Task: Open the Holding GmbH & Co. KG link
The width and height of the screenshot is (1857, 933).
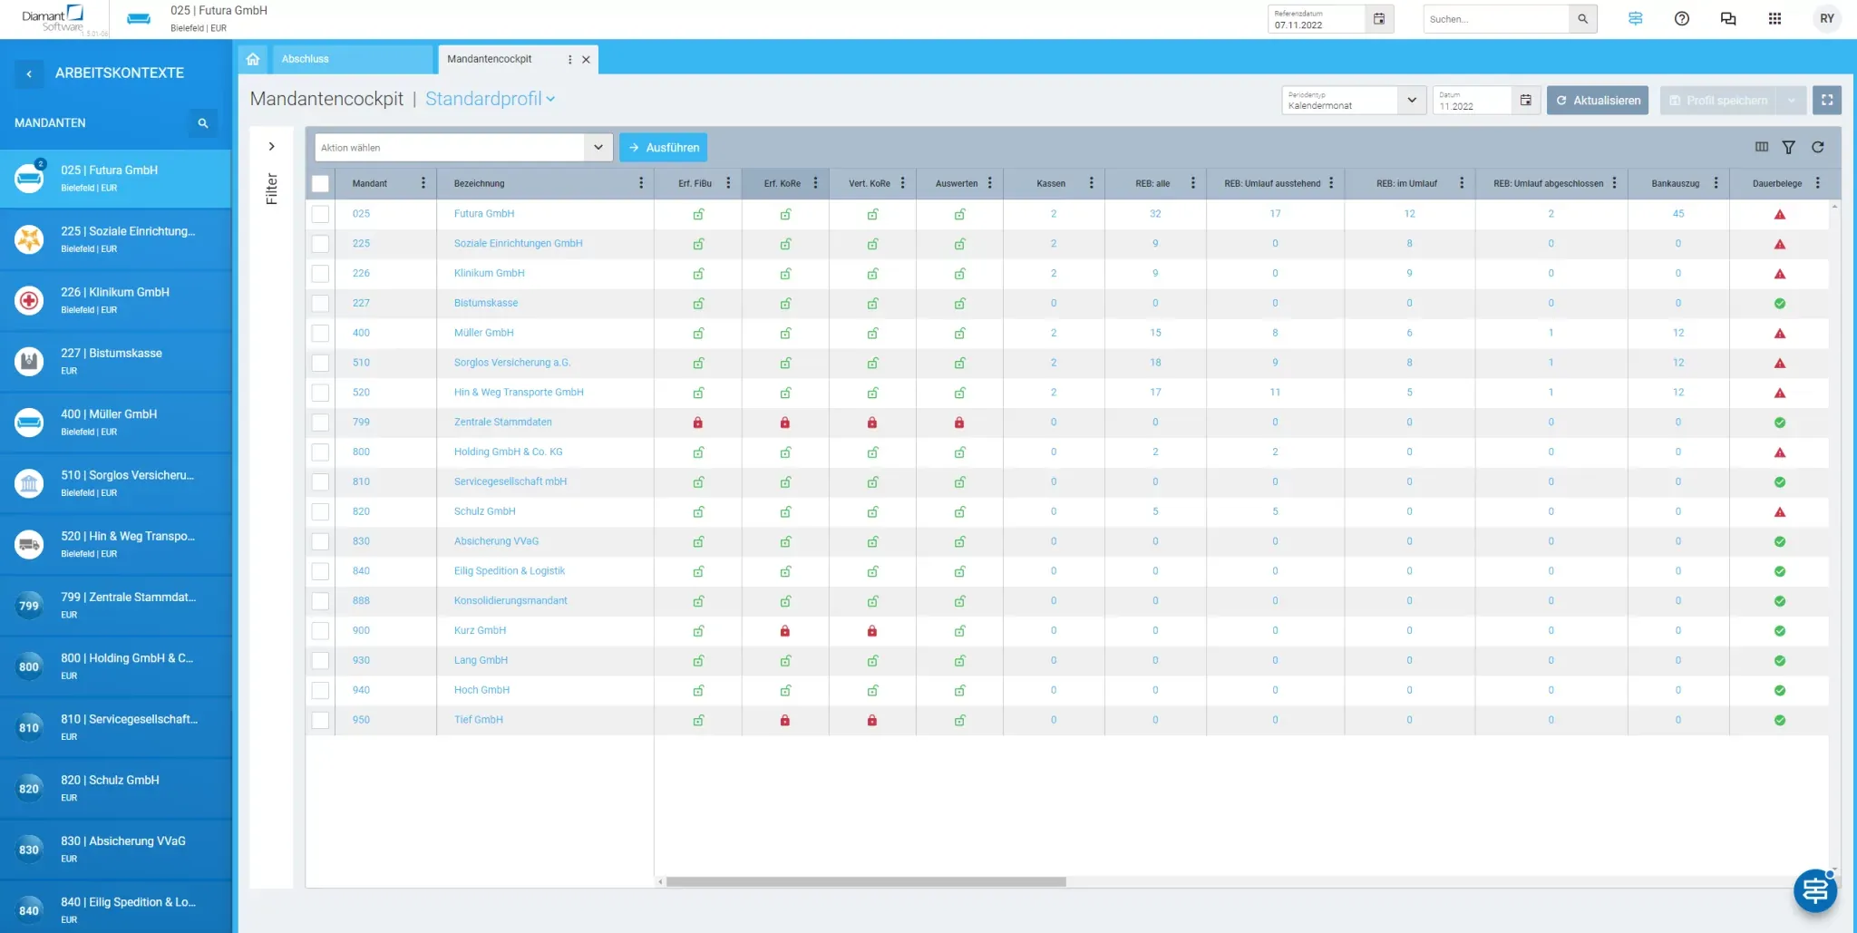Action: click(508, 452)
